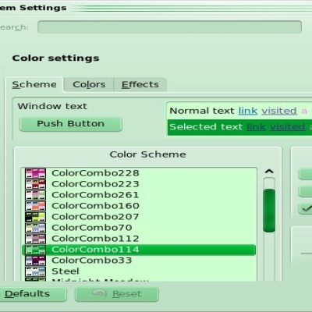The height and width of the screenshot is (312, 312).
Task: Click the link in Normal text preview
Action: pos(248,111)
